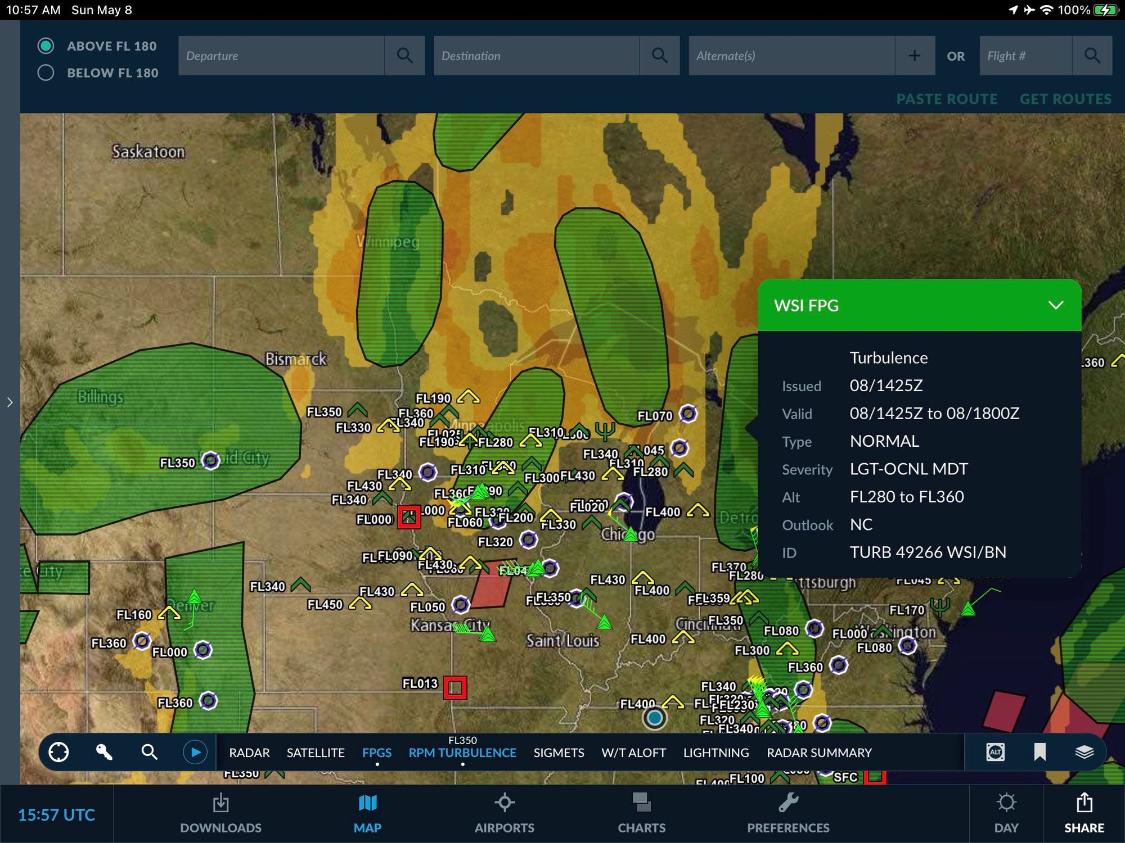Open the CHARTS tab
This screenshot has width=1125, height=843.
pyautogui.click(x=641, y=813)
